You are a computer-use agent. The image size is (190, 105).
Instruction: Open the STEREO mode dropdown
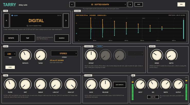click(64, 53)
